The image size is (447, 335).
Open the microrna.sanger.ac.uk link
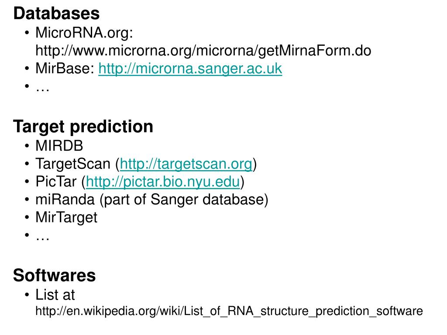click(190, 68)
